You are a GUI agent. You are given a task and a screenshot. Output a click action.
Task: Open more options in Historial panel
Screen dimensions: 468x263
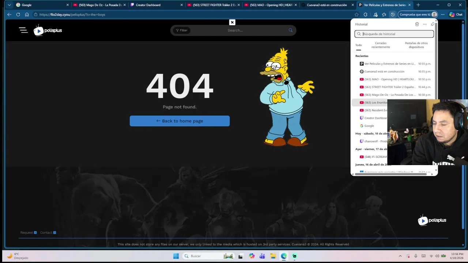[424, 24]
